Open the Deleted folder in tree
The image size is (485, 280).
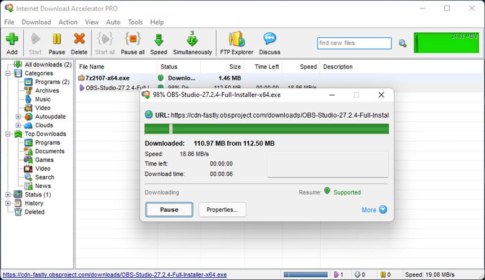click(x=34, y=212)
